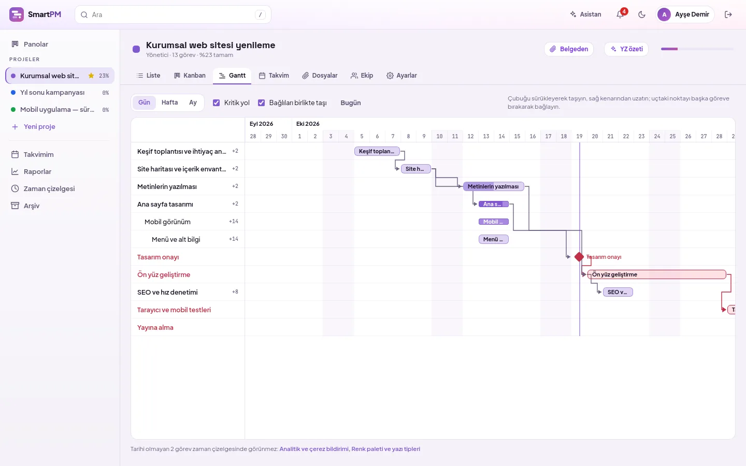Open Panolar in sidebar
The height and width of the screenshot is (466, 746).
[x=60, y=44]
